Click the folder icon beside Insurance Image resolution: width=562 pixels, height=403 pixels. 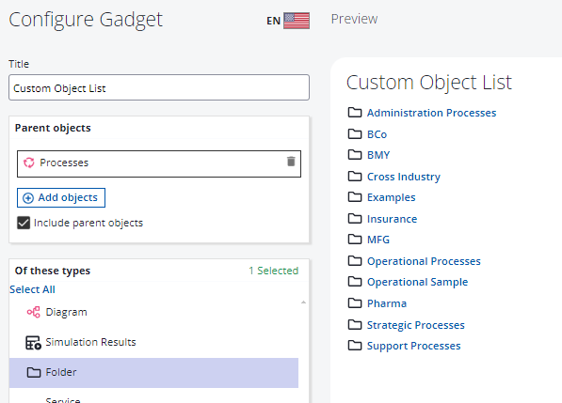click(355, 219)
